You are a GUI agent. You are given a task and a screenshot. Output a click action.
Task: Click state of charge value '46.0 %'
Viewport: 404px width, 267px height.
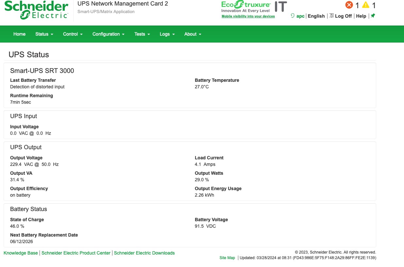coord(17,226)
